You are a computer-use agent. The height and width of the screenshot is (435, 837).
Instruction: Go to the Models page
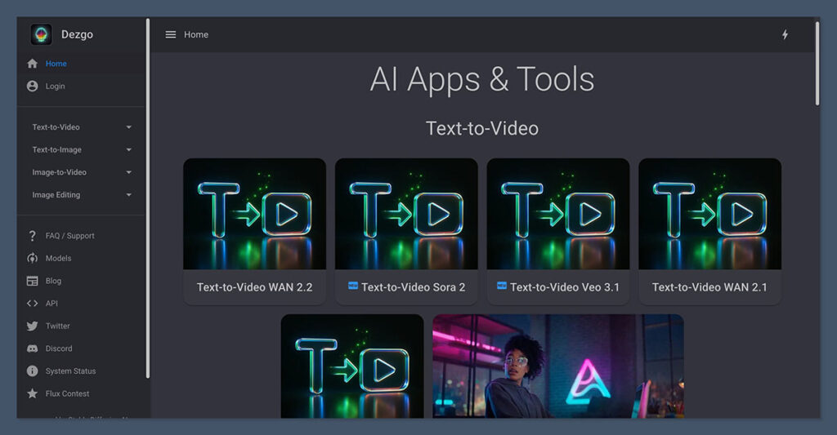(58, 258)
